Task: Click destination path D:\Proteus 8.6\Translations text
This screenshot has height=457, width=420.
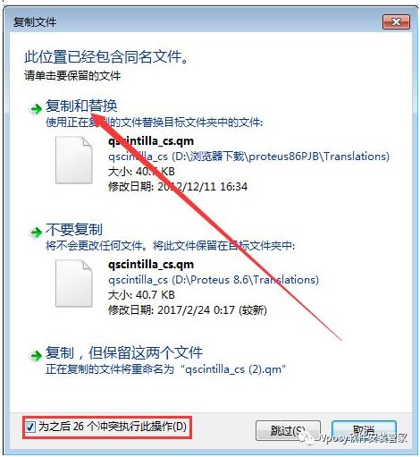Action: pyautogui.click(x=246, y=280)
